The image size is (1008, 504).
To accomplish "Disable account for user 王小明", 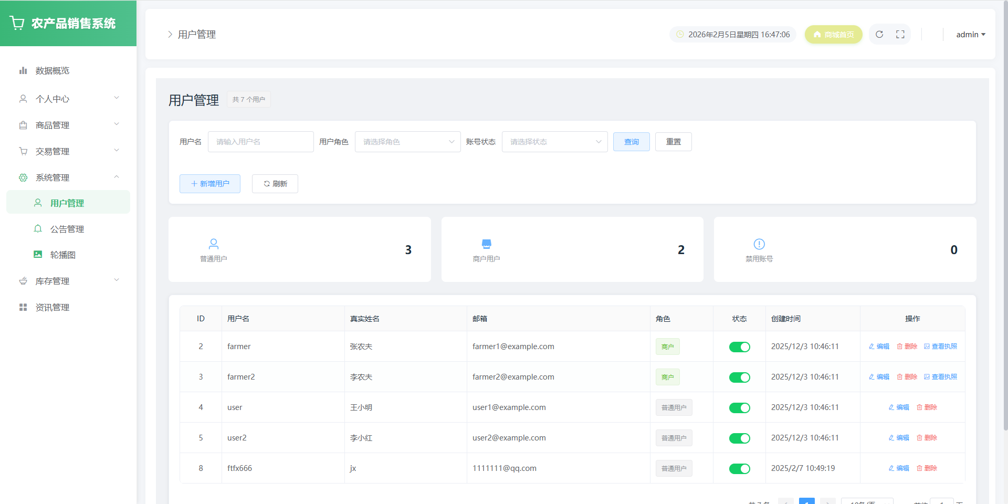I will [739, 408].
